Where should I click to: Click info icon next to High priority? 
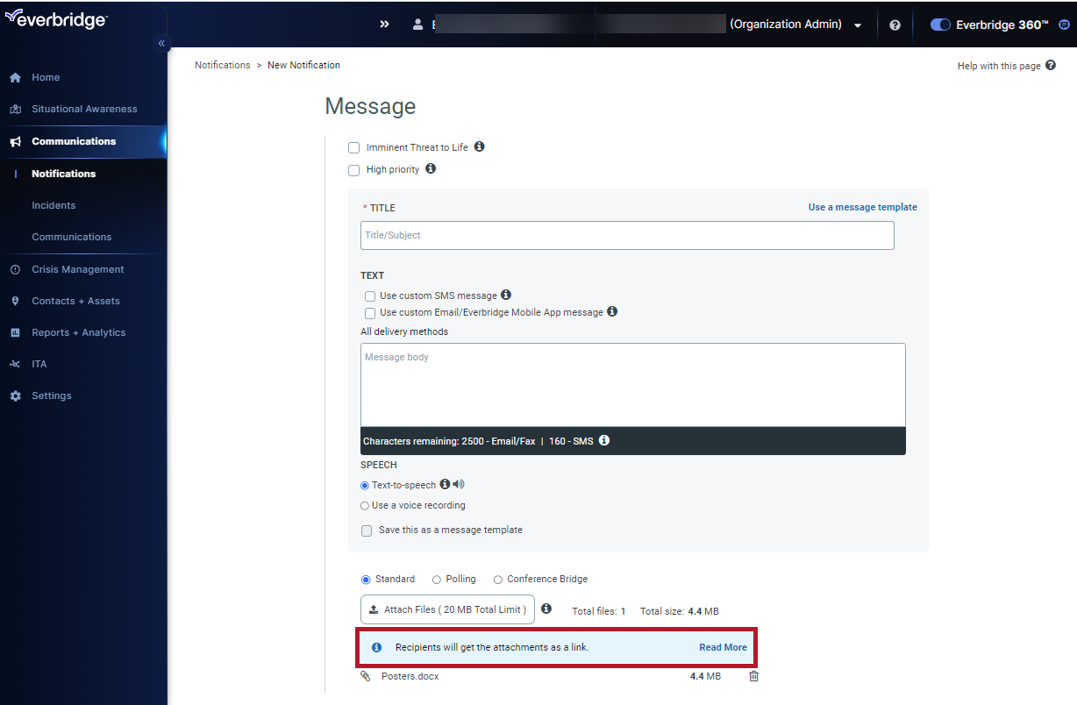pos(431,168)
